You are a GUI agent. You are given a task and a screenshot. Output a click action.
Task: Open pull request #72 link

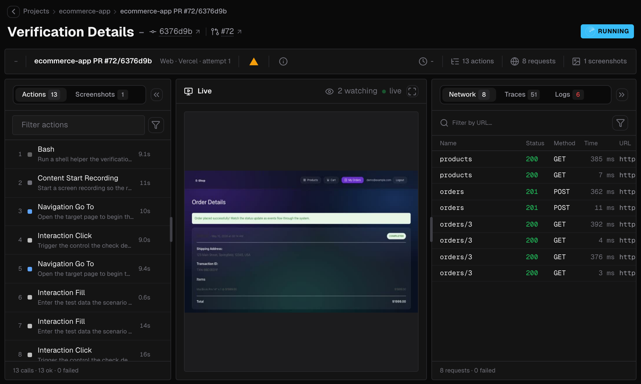pyautogui.click(x=227, y=31)
